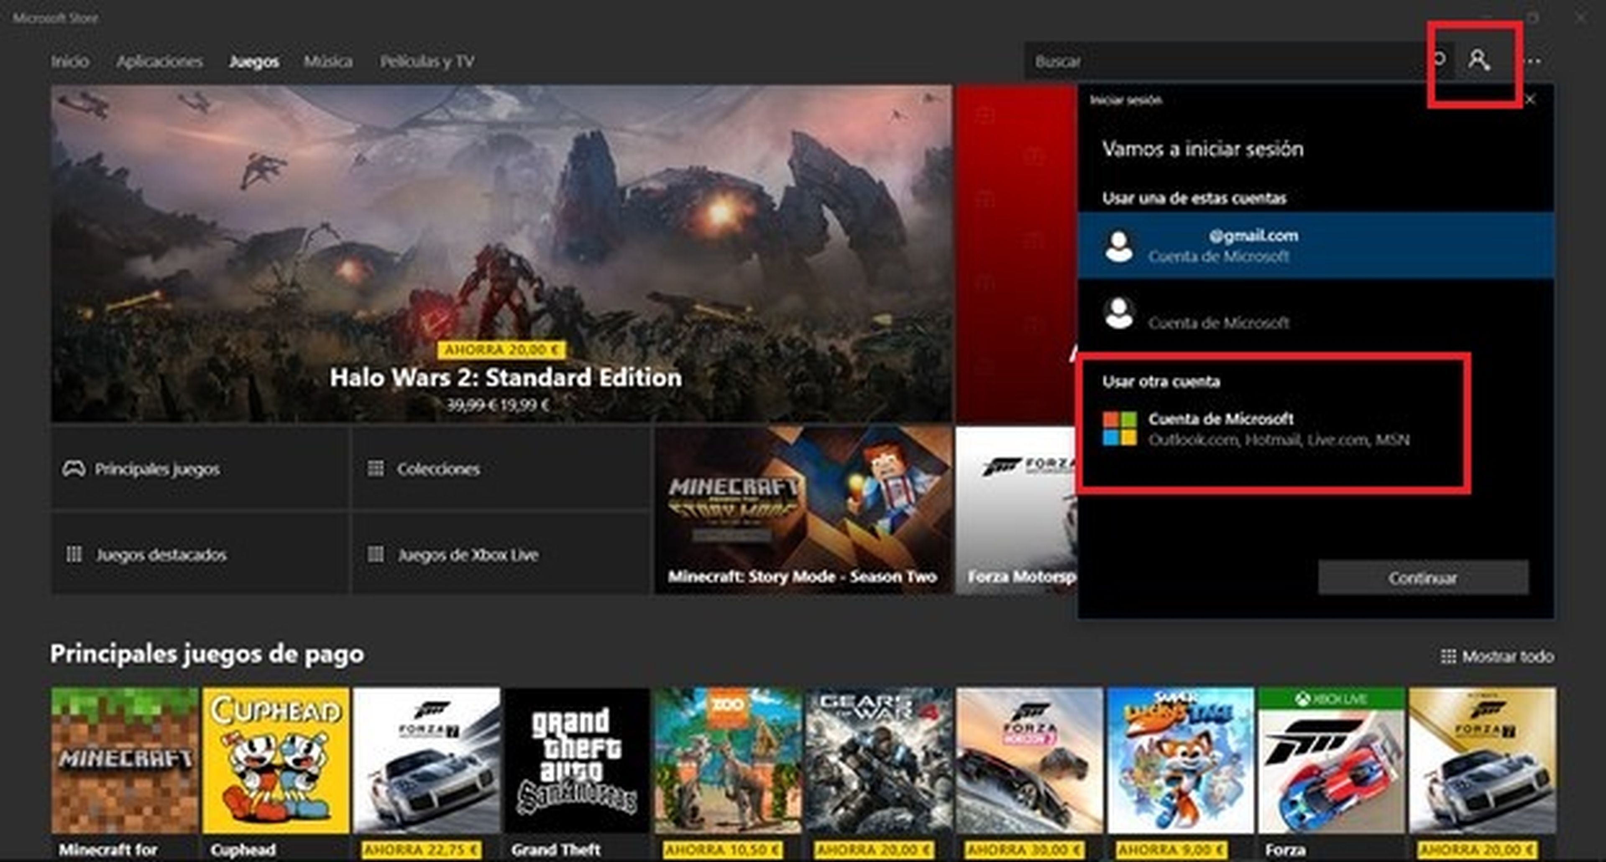Open the Forza Motorsport featured tile
The height and width of the screenshot is (862, 1606).
click(1017, 510)
